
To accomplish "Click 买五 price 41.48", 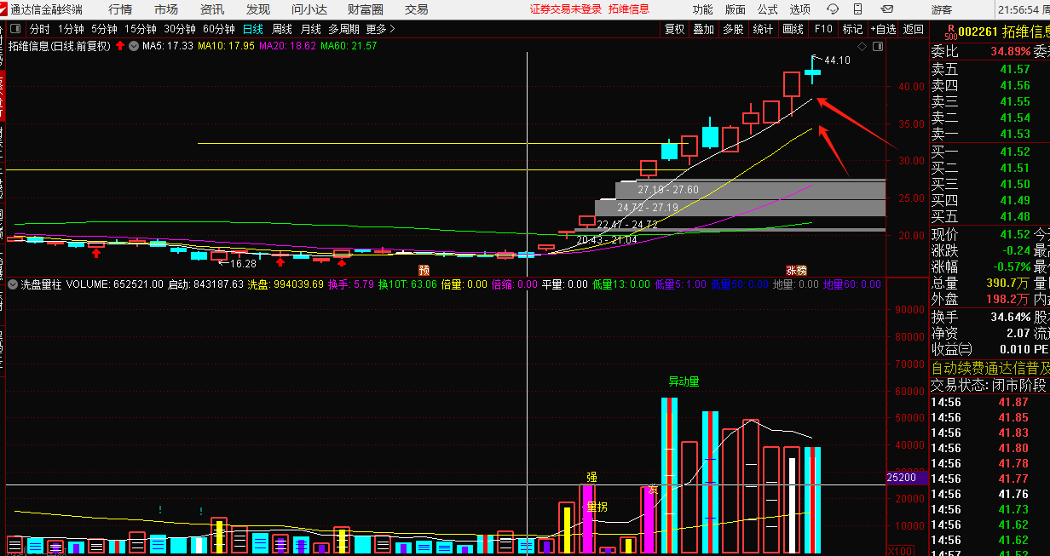I will 1015,216.
